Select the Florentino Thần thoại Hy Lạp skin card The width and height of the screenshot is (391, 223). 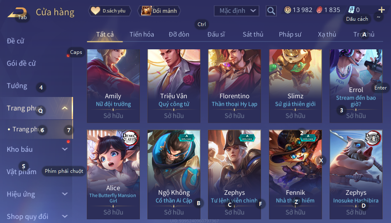tap(235, 86)
